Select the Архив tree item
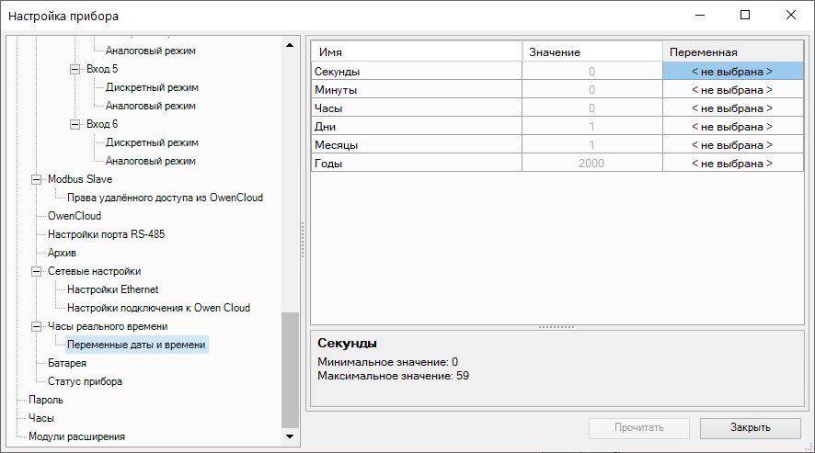815x453 pixels. coord(62,253)
